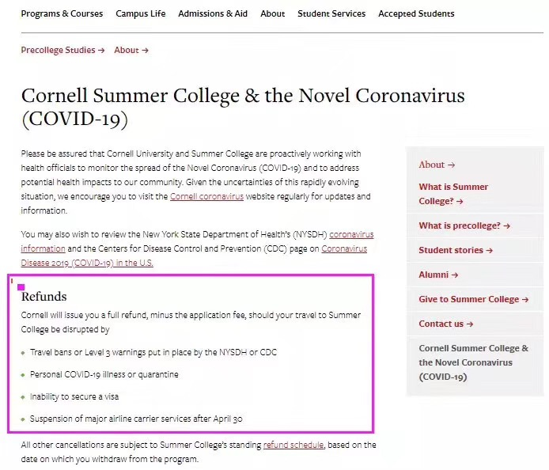
Task: Open the Cornell coronavirus website link
Action: [x=206, y=196]
